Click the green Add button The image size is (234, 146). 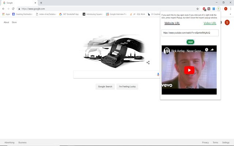pyautogui.click(x=190, y=42)
